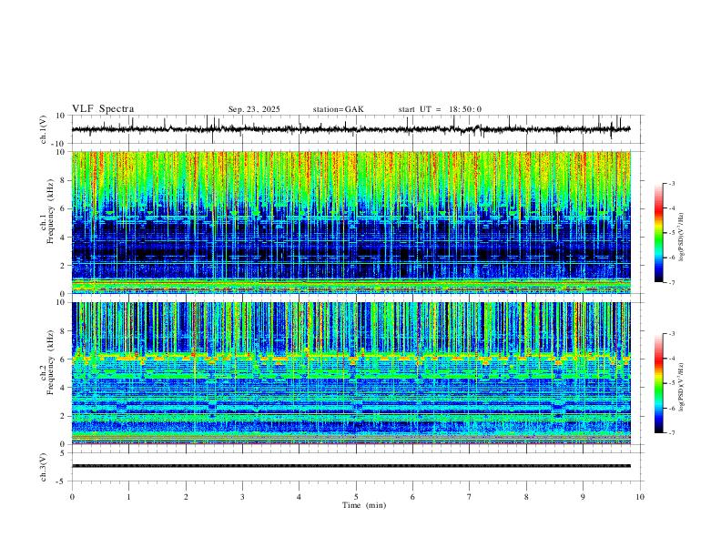The width and height of the screenshot is (721, 557).
Task: Click the '7' tick on the time axis
Action: [x=470, y=497]
